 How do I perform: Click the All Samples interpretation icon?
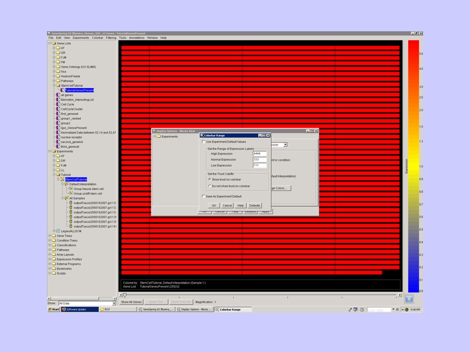coord(67,198)
